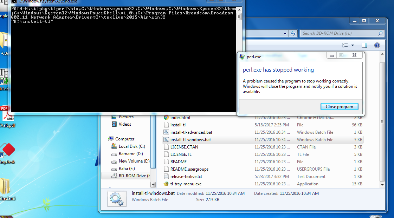
Task: Select the Chrome icon of index.html
Action: pos(166,117)
